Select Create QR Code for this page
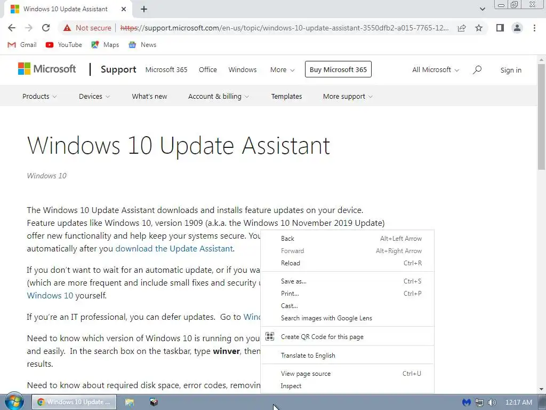 348,337
